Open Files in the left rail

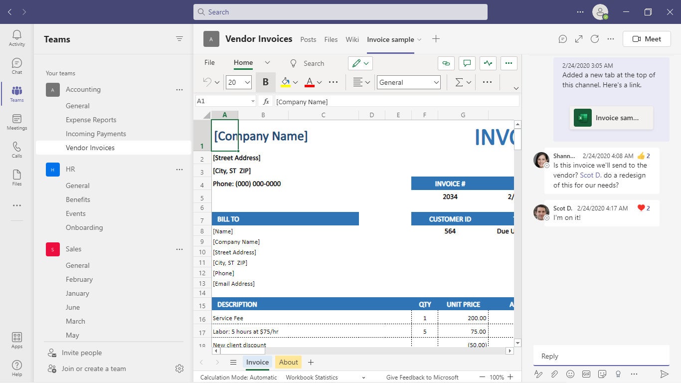tap(17, 178)
